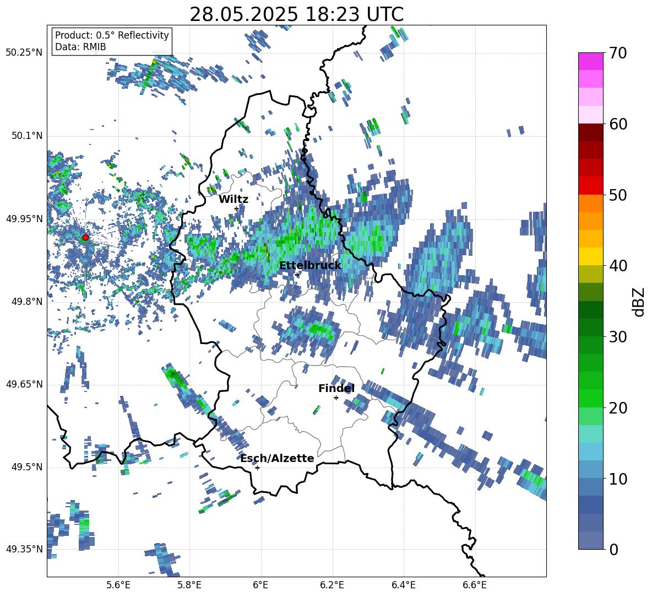Screen dimensions: 652x596
Task: Click the 70 label on the colorbar
Action: point(618,53)
